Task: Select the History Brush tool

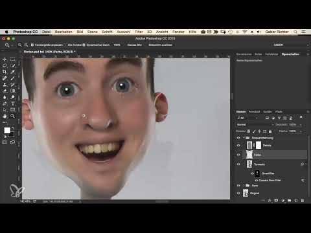Action: coord(13,84)
